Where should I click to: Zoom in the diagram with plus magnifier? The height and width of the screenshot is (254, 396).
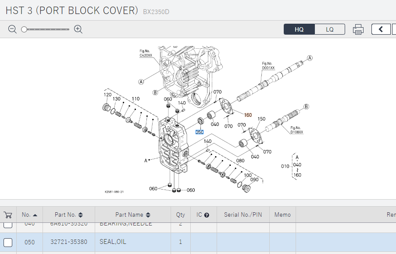coord(78,29)
